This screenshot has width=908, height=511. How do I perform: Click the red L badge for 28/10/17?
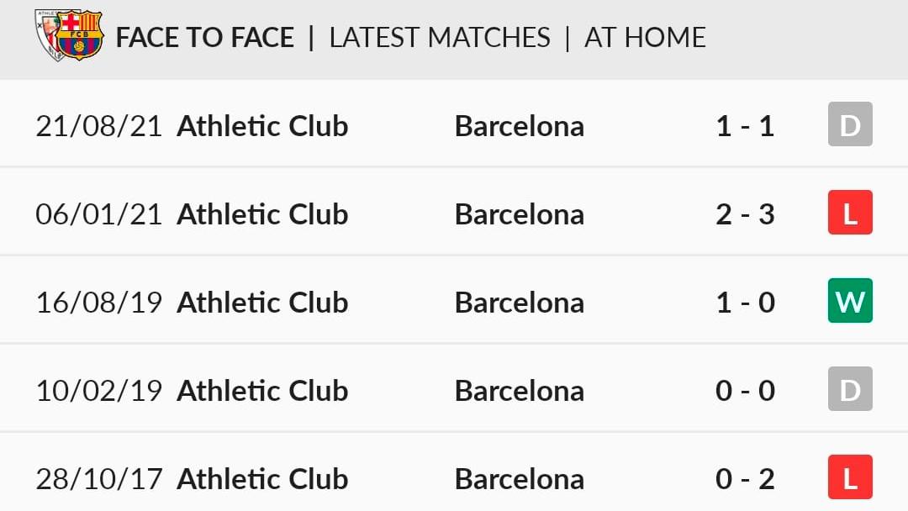[x=850, y=477]
